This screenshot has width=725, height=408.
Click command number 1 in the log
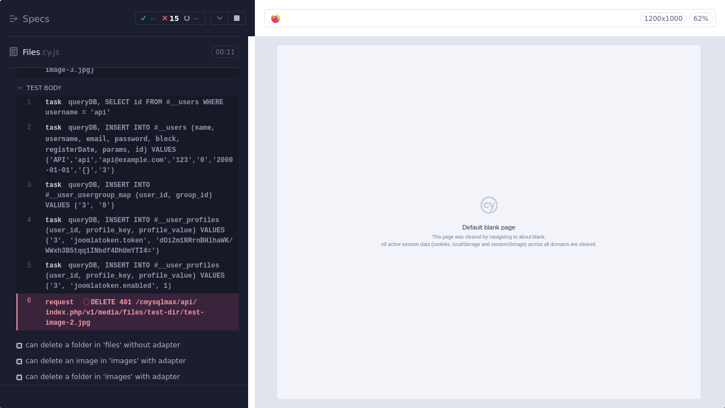(x=29, y=103)
